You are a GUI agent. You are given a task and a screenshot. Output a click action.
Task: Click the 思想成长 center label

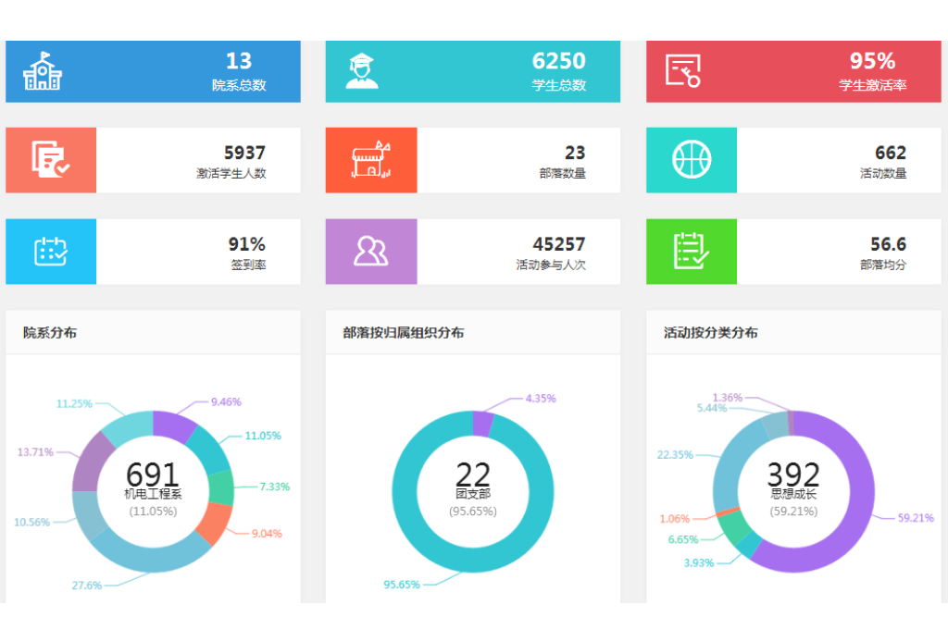[x=793, y=494]
